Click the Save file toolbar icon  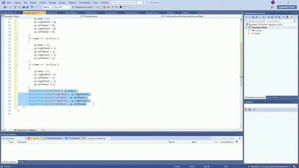[x=24, y=7]
